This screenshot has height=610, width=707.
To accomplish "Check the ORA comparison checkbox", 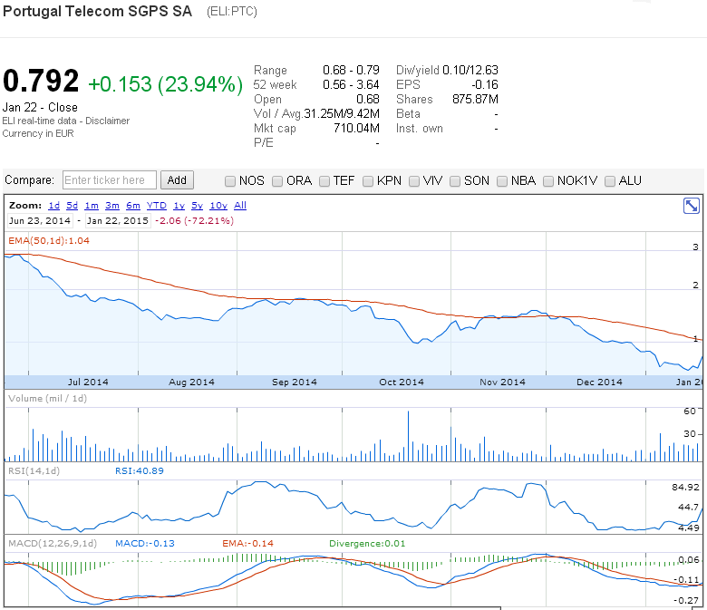I will 277,181.
